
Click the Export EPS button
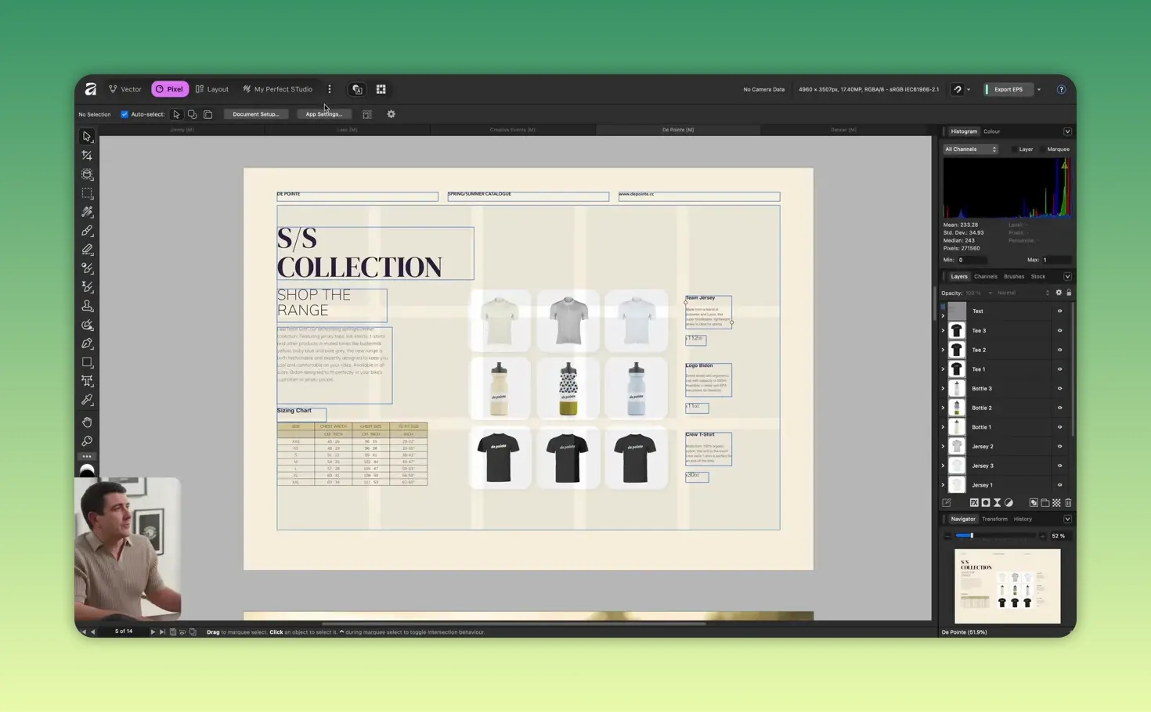[x=1008, y=88]
